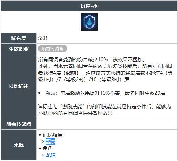This screenshot has height=161, width=178.
Task: Click the empty 所需技能点 value cell
Action: click(107, 124)
